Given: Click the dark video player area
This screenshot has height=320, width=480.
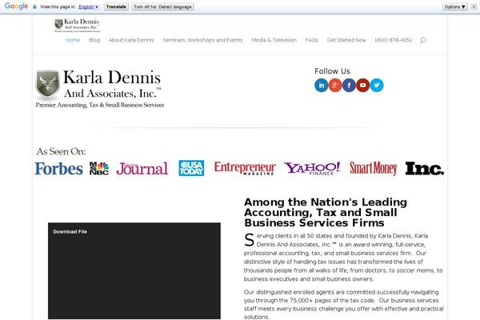Looking at the screenshot, I should click(134, 271).
